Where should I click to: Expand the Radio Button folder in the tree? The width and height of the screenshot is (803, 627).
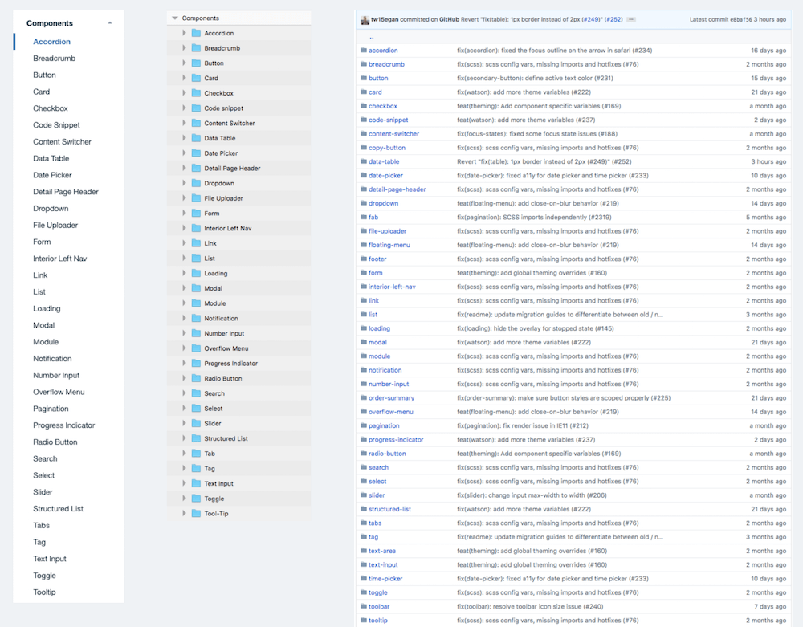tap(185, 378)
